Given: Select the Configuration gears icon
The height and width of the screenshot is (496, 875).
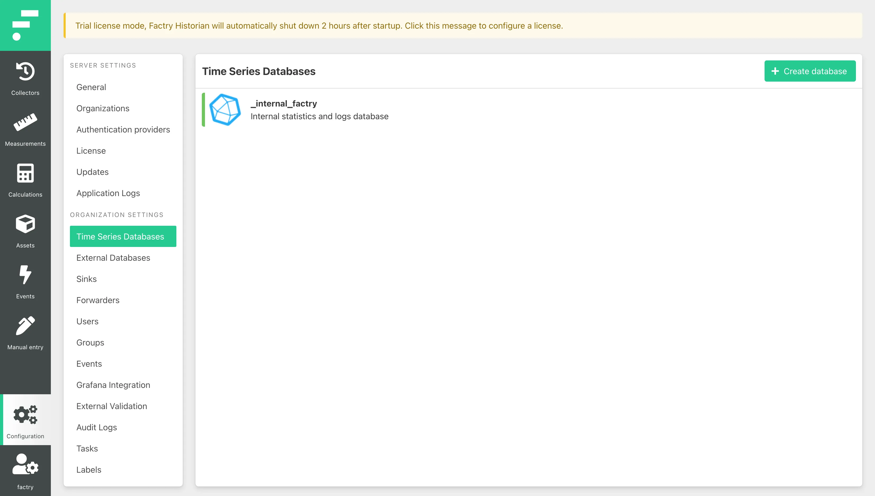Looking at the screenshot, I should coord(25,415).
